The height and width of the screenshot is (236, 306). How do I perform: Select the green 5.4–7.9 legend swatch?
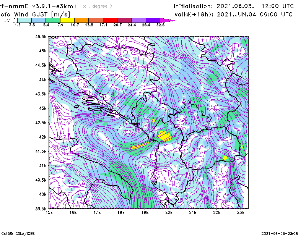53,20
